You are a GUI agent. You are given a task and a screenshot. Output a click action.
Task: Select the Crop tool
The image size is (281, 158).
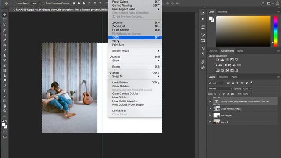point(5,35)
